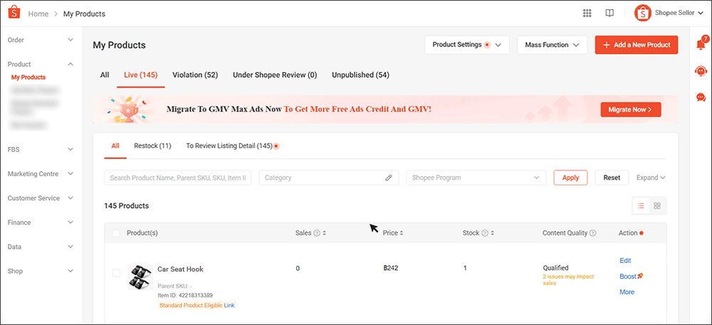
Task: Open the Unpublished (54) tab
Action: tap(360, 75)
